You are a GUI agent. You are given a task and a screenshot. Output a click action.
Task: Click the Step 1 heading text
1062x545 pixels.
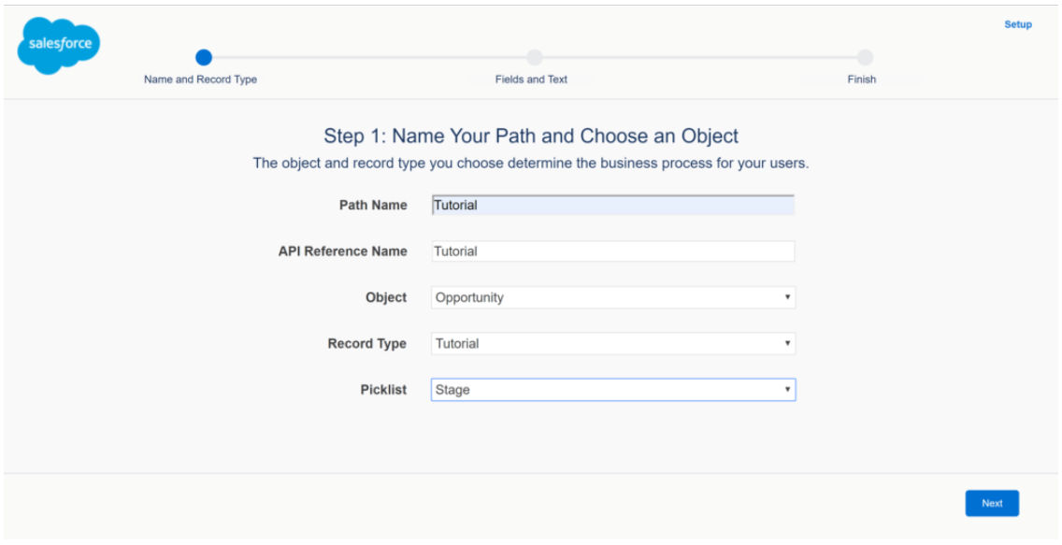pos(531,136)
